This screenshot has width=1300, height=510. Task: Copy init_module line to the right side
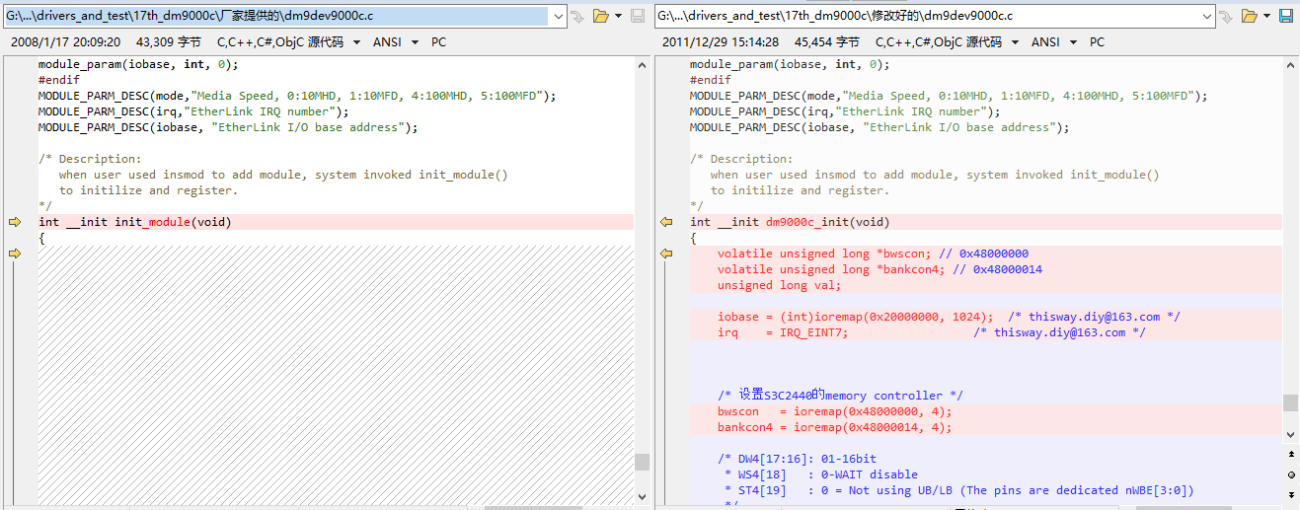point(15,222)
